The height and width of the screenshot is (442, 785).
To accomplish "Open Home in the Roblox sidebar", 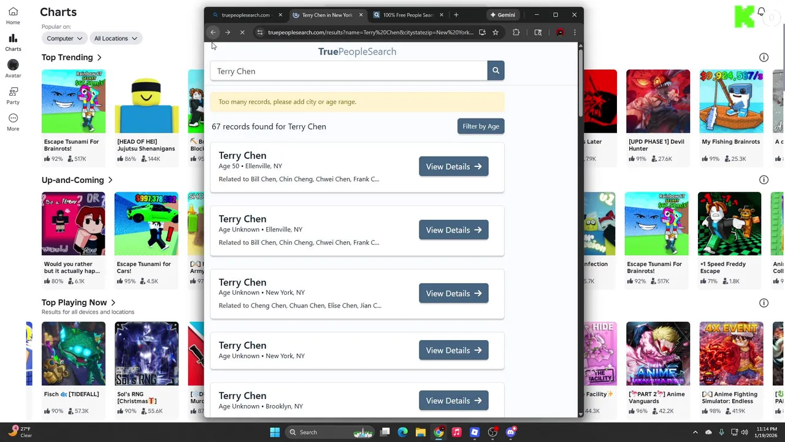I will (13, 16).
